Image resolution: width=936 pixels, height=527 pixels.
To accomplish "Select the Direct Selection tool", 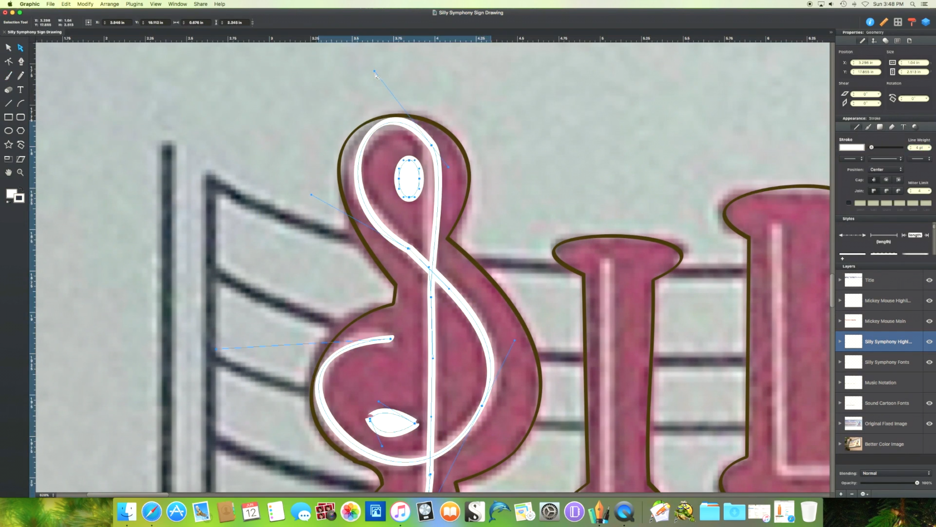I will 20,48.
